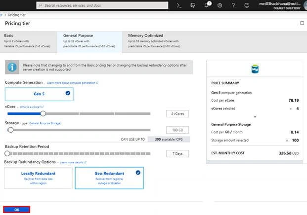
Task: Open the help question mark icon
Action: pos(233,5)
